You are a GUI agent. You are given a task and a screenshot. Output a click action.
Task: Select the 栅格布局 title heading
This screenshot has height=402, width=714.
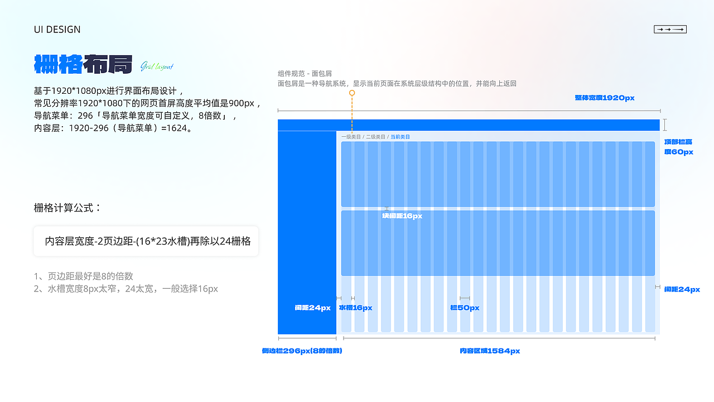click(x=84, y=64)
